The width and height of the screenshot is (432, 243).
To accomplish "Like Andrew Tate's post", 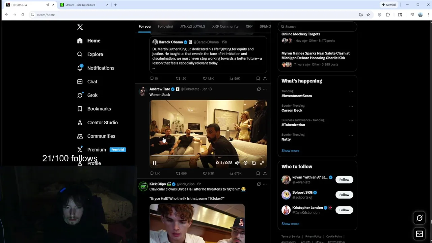I will click(208, 173).
